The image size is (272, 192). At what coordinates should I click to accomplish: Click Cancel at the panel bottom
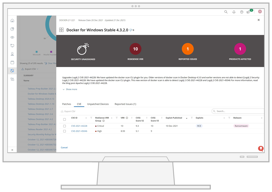click(64, 148)
